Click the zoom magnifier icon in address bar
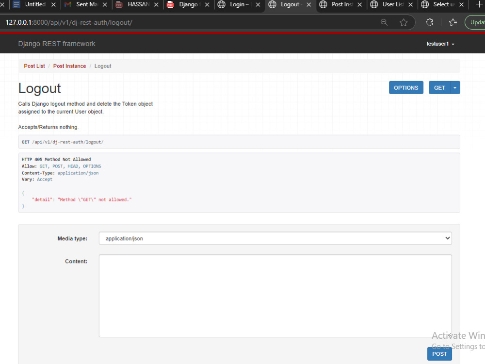485x364 pixels. click(x=384, y=22)
